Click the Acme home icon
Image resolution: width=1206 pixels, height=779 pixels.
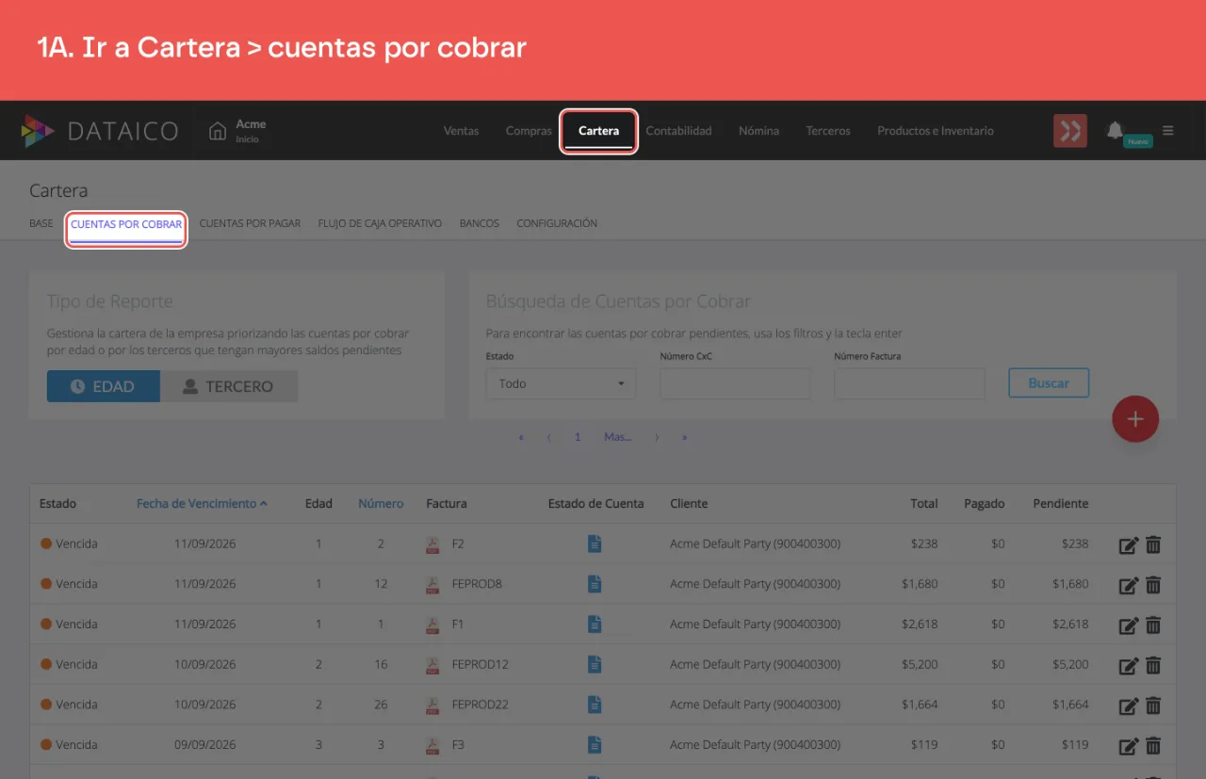(218, 131)
